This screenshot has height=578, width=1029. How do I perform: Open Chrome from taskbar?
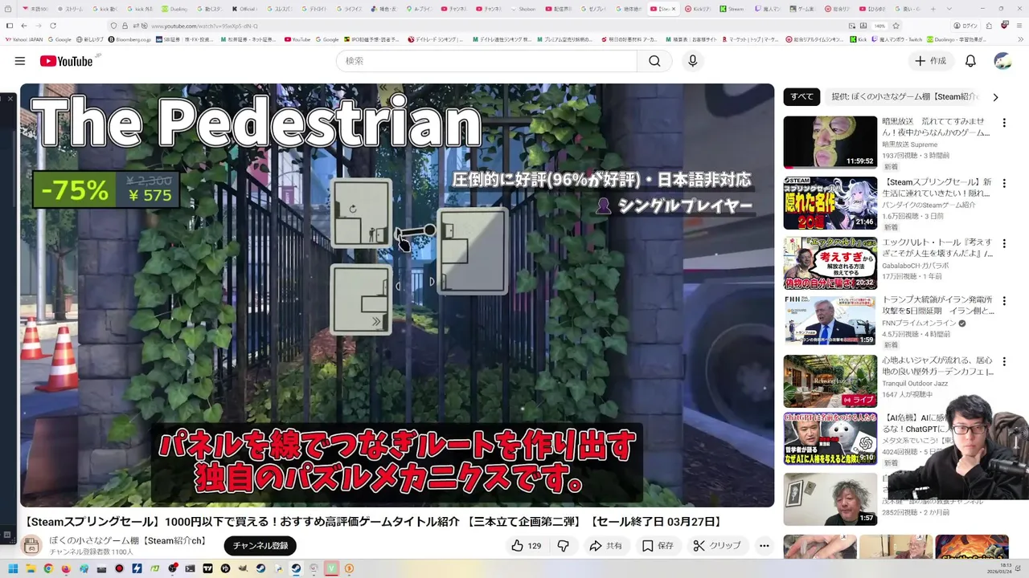click(x=48, y=568)
